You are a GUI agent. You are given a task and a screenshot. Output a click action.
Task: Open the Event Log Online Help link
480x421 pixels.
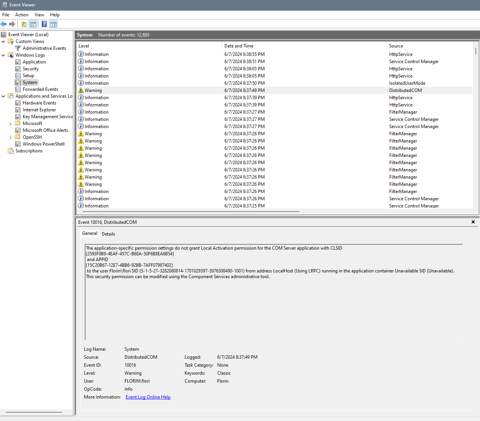click(x=148, y=397)
